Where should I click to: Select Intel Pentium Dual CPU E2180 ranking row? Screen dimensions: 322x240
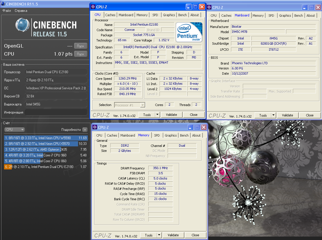pyautogui.click(x=46, y=167)
